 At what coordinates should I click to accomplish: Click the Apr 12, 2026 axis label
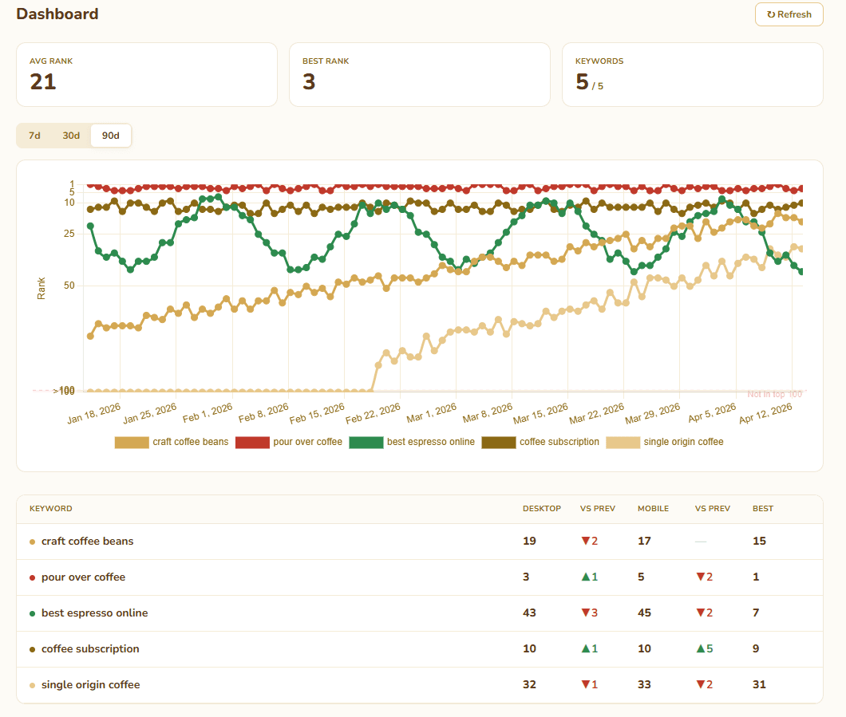coord(765,413)
